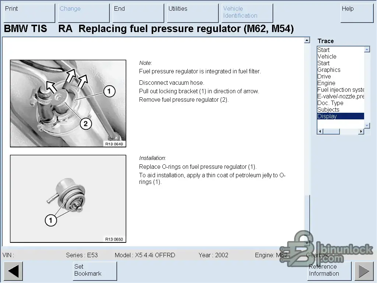Select Subjects in the Trace list
The image size is (377, 283).
point(341,109)
